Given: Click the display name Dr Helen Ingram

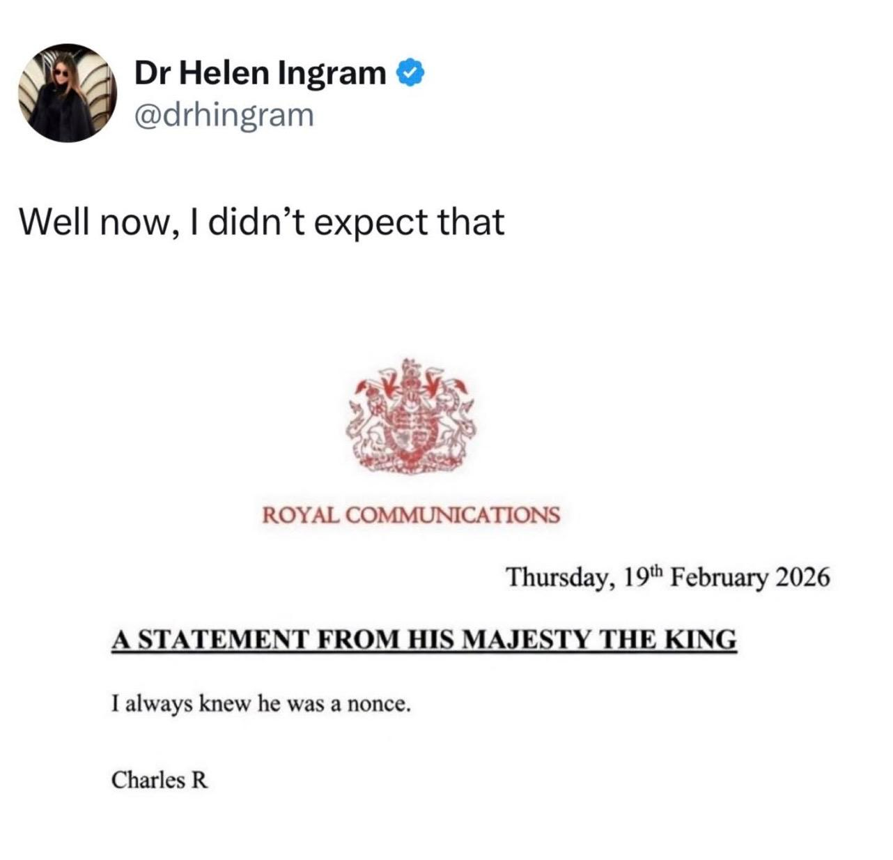Looking at the screenshot, I should 259,72.
